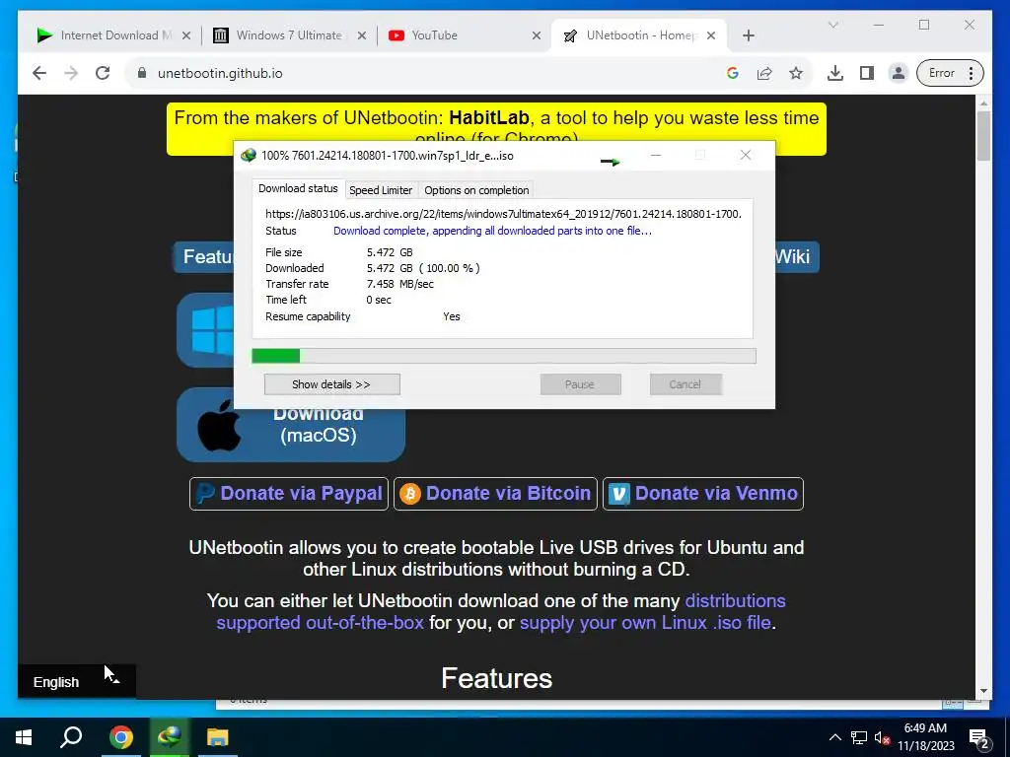
Task: Open the notification center icon
Action: click(x=978, y=738)
